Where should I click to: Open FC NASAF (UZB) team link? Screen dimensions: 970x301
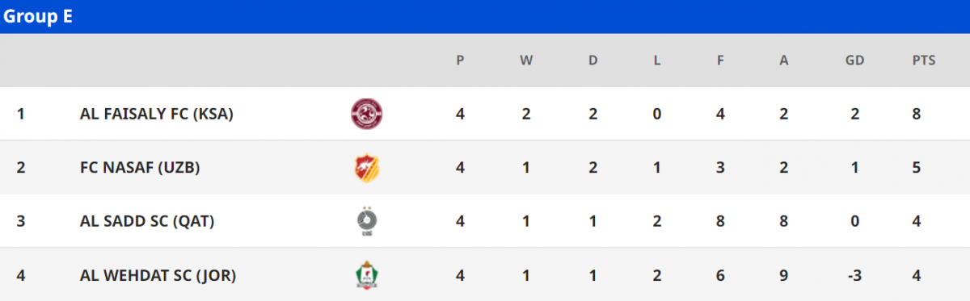pos(140,168)
